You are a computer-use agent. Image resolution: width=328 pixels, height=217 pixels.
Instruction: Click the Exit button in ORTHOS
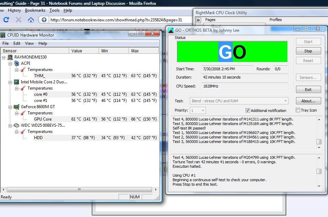tap(308, 90)
